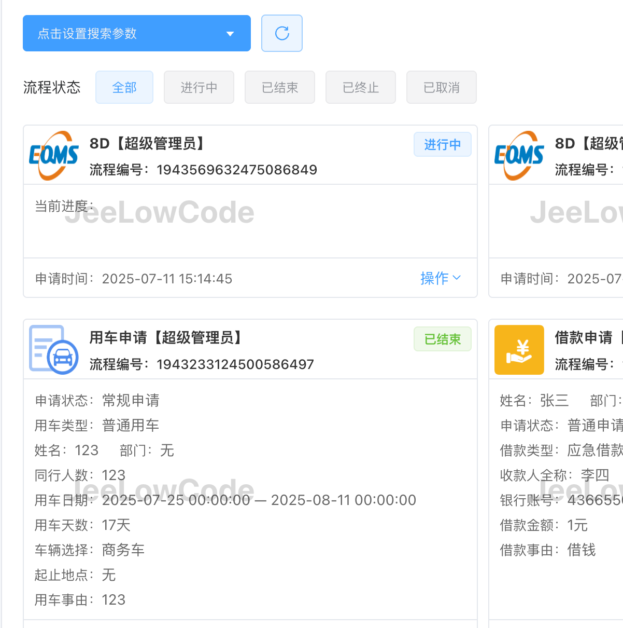Click 用车天数 17天 row
The width and height of the screenshot is (623, 628).
point(82,525)
